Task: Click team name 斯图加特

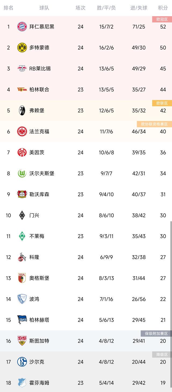Action: (39, 341)
